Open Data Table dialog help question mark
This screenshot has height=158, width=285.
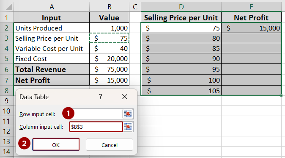point(101,97)
